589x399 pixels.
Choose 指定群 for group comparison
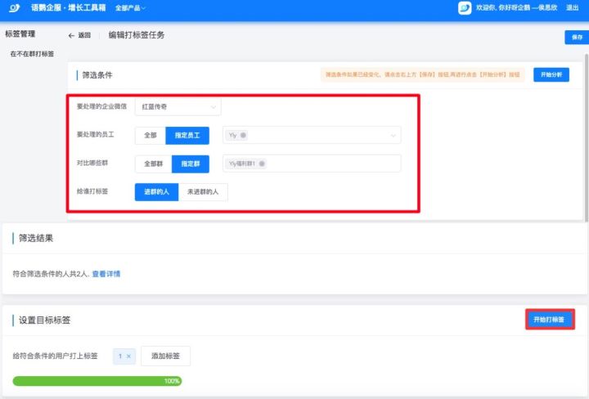[191, 164]
